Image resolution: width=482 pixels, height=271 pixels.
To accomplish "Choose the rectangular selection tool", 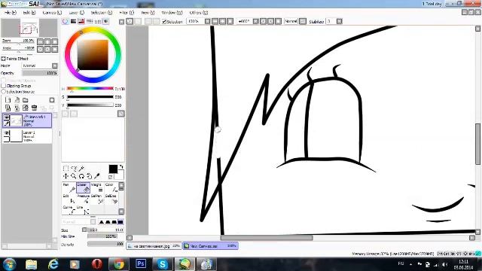I will 66,169.
